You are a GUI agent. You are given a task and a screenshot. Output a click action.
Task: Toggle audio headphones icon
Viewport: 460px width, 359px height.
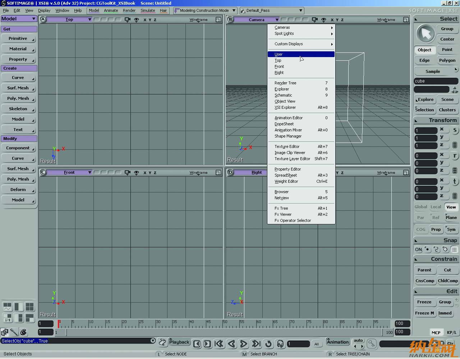(280, 344)
